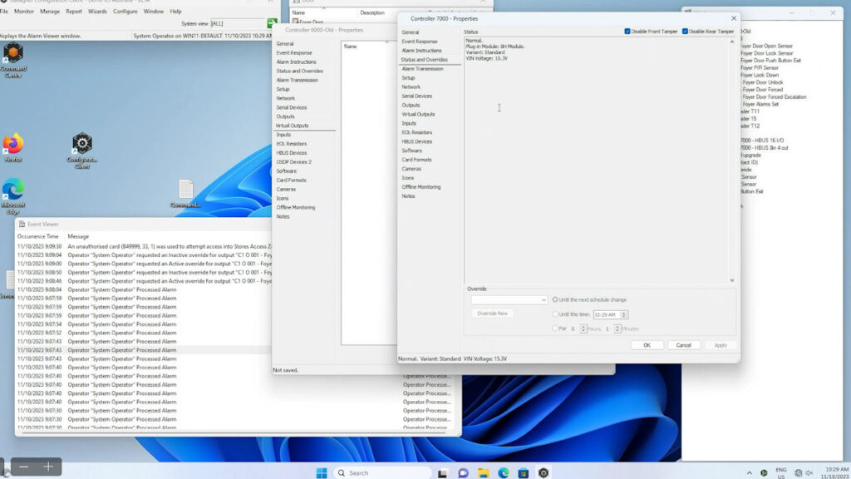Open the System view combo box

click(x=239, y=24)
